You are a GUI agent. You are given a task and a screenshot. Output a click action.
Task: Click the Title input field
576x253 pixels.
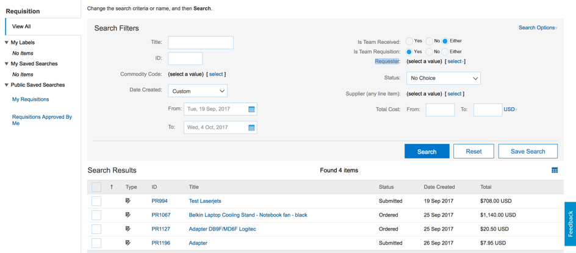(201, 43)
